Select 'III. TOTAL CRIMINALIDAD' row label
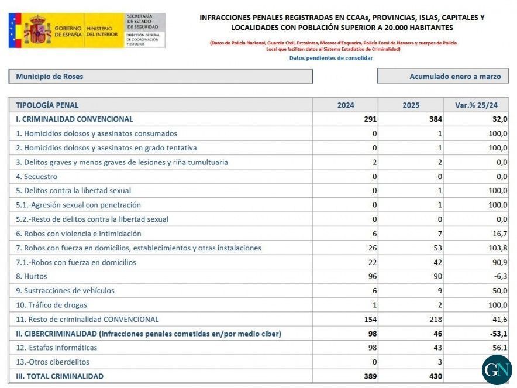The image size is (517, 388). pos(60,376)
